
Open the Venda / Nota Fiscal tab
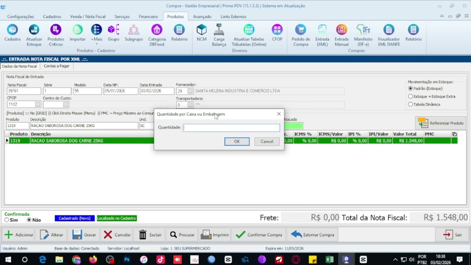point(88,17)
